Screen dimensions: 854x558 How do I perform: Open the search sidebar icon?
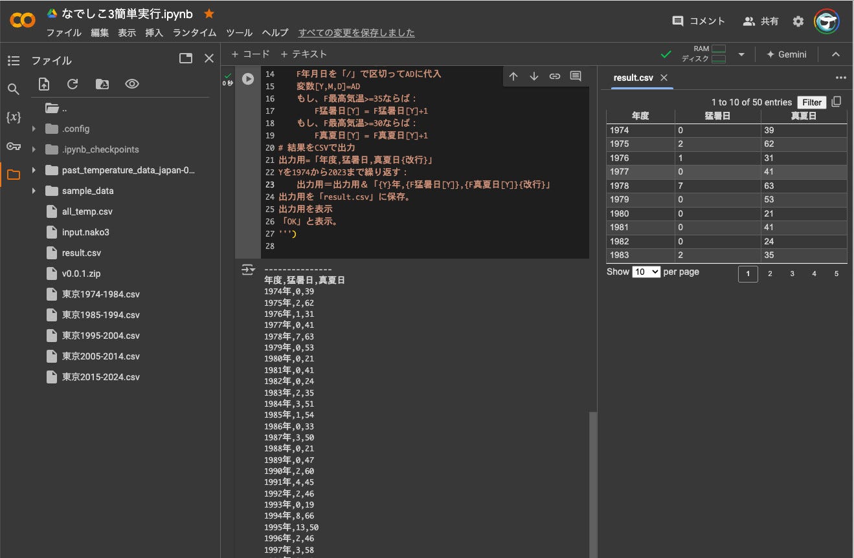14,89
